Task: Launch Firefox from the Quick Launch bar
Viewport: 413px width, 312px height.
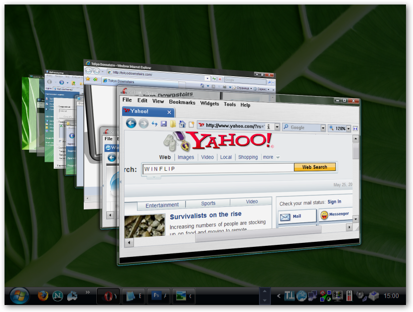Action: (x=43, y=295)
